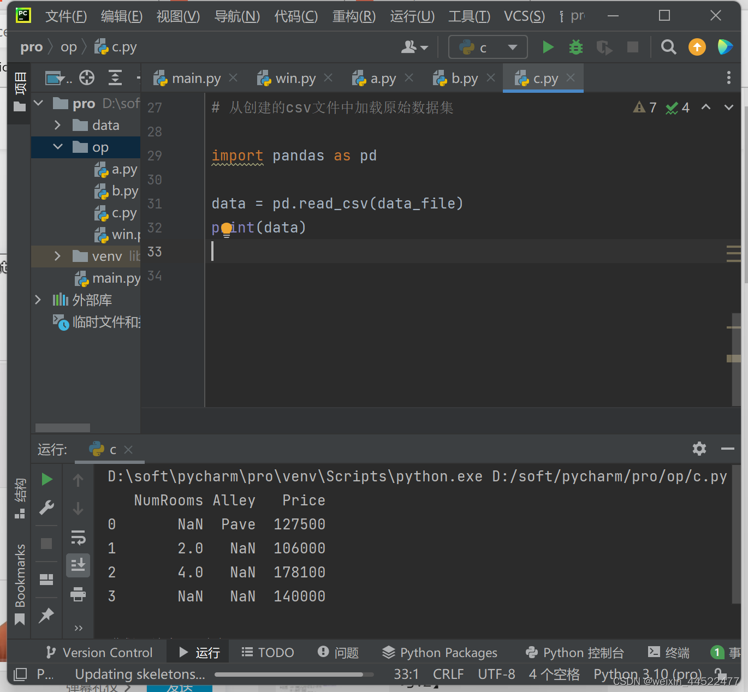This screenshot has width=748, height=692.
Task: Click the yellow intention light bulb
Action: click(227, 230)
